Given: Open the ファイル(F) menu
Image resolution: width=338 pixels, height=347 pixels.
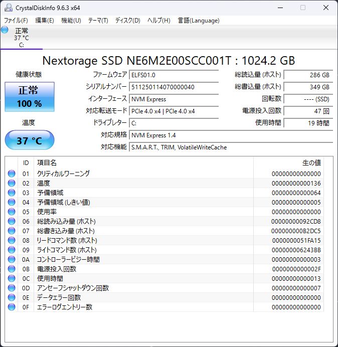Looking at the screenshot, I should tap(16, 21).
